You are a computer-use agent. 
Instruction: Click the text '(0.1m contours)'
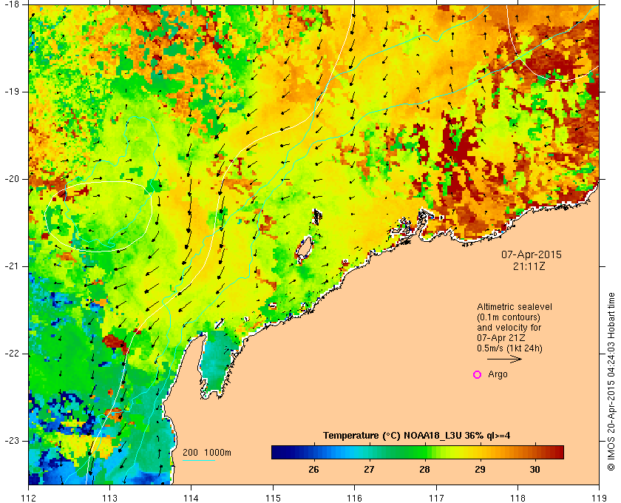(x=509, y=317)
